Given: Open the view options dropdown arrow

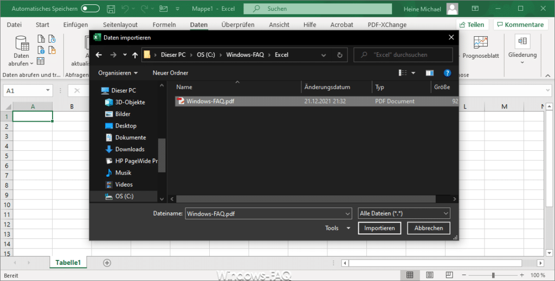Looking at the screenshot, I should tap(413, 73).
